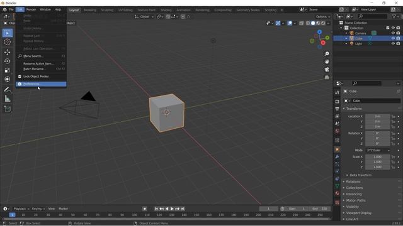Choose Menu Search entry
403x226 pixels.
(41, 56)
